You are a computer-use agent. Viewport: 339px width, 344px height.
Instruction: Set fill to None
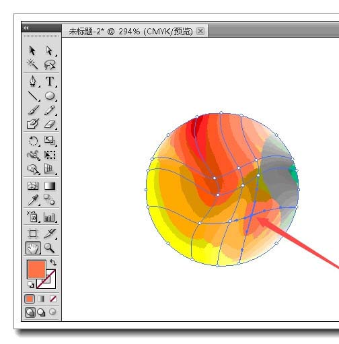click(53, 299)
